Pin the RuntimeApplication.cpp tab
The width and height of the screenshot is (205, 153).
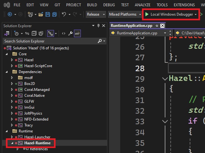point(157,26)
